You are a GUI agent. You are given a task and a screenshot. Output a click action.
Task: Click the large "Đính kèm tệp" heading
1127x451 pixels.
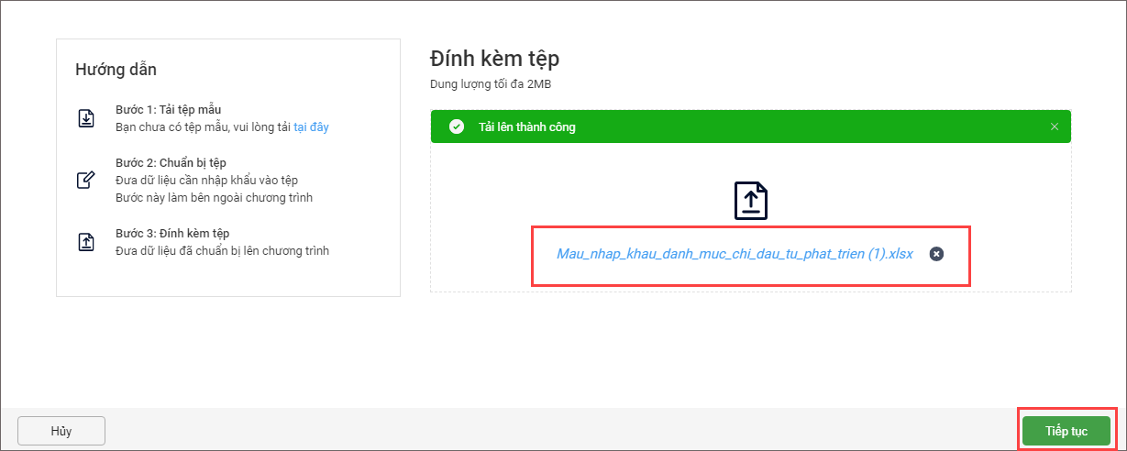tap(494, 60)
